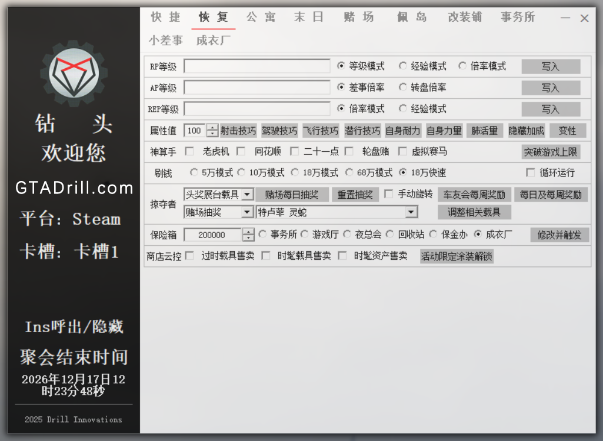Switch to the 小差事 tab

(166, 41)
